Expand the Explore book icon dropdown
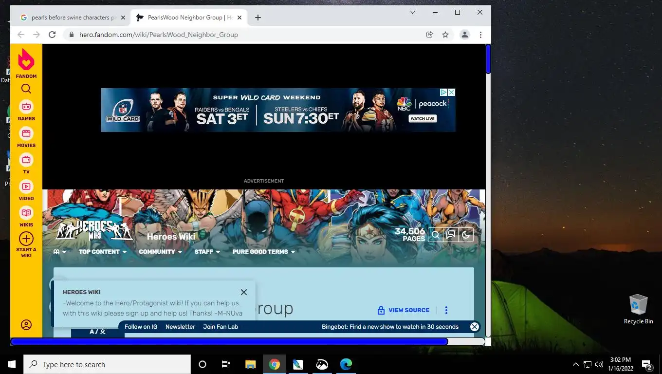 pyautogui.click(x=60, y=252)
